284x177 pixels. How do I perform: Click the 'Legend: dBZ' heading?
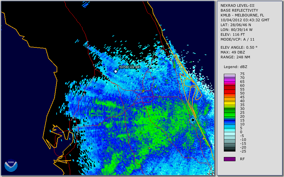click(x=235, y=67)
